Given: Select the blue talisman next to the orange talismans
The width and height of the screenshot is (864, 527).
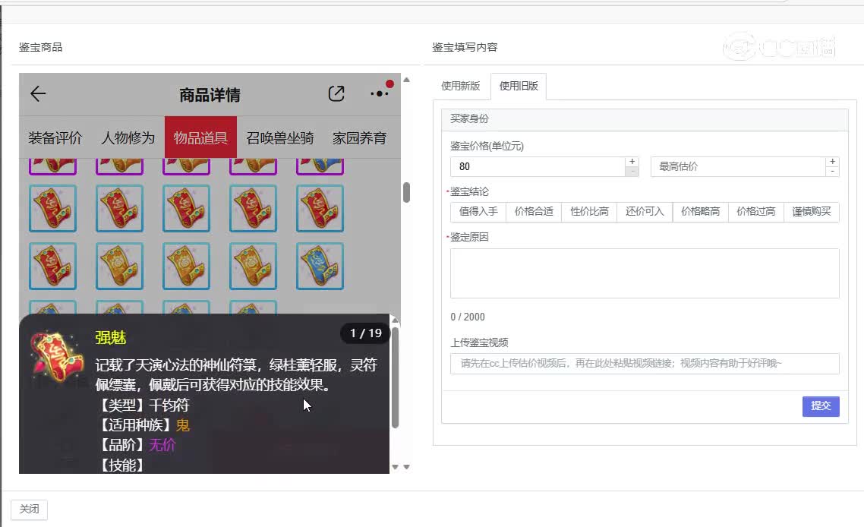Looking at the screenshot, I should click(x=320, y=267).
